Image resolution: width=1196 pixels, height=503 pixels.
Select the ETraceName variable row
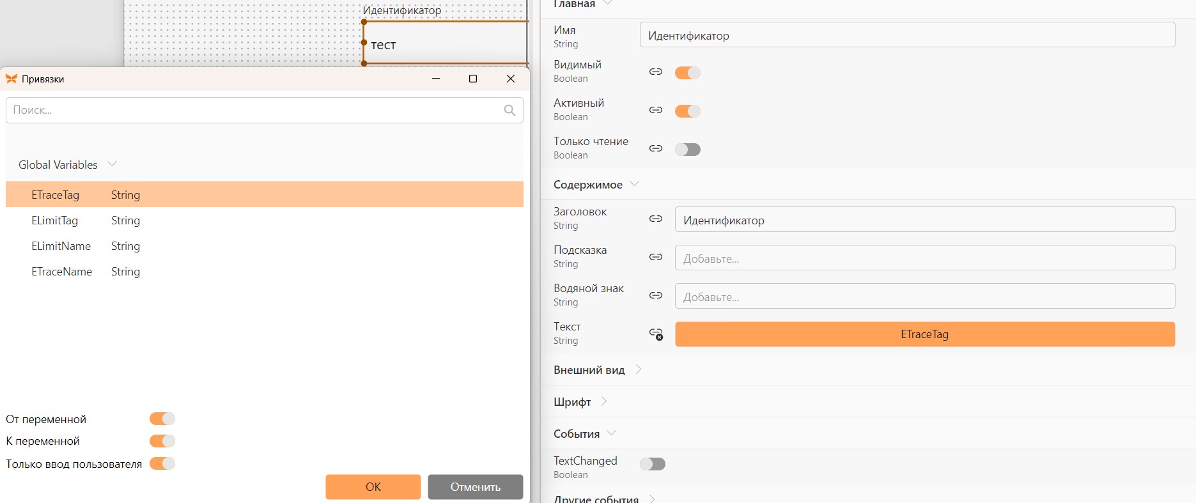[x=265, y=272]
